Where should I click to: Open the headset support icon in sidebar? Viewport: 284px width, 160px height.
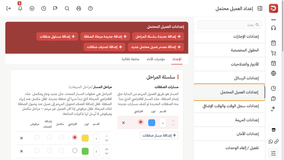click(273, 28)
